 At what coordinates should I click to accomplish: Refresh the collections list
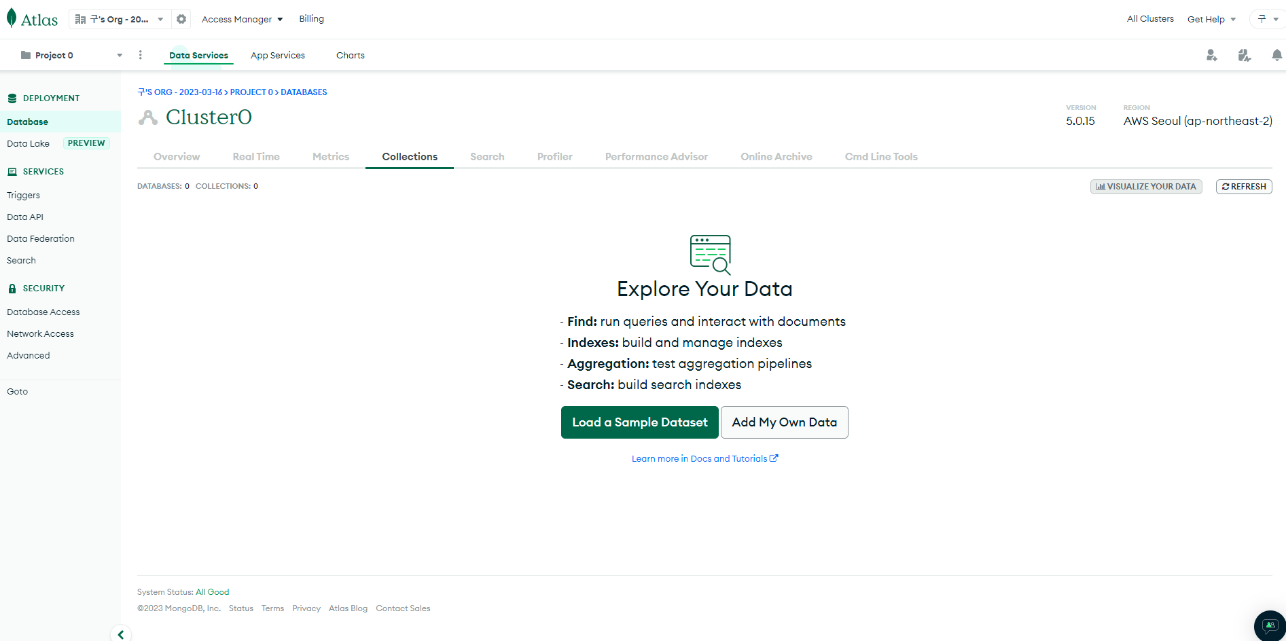pos(1244,187)
